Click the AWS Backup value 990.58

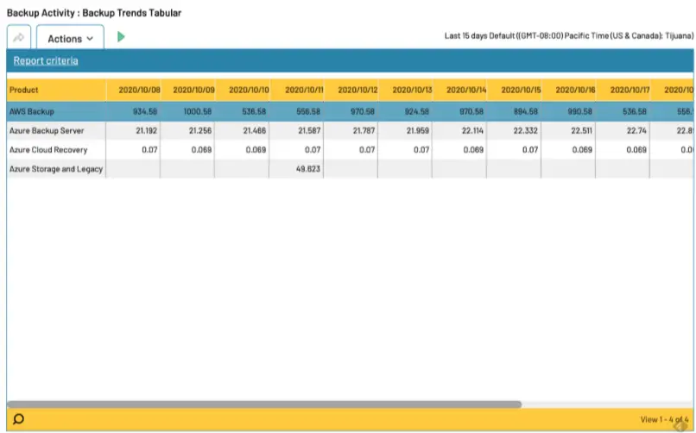579,111
